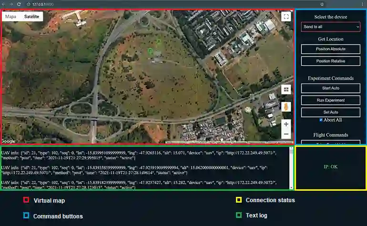Select the Street View pegman icon
Screen dimensions: 367x226
click(286, 107)
